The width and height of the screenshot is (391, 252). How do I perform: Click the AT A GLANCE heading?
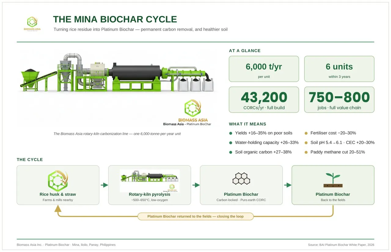coord(245,51)
